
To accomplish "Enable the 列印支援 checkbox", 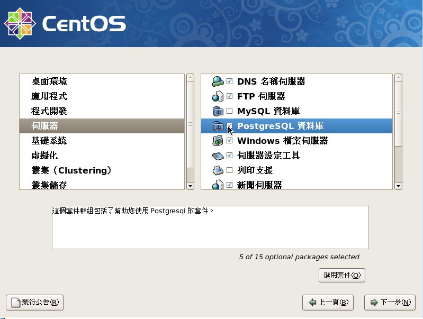I will (230, 170).
